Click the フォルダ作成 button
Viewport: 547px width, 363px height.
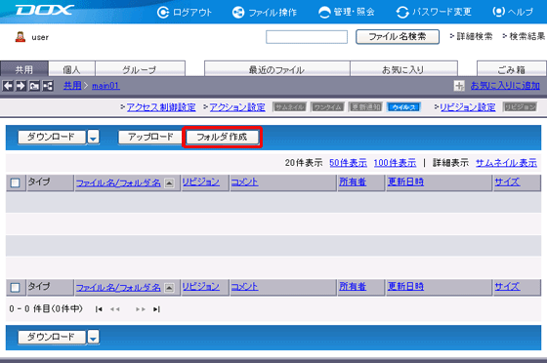(x=223, y=137)
